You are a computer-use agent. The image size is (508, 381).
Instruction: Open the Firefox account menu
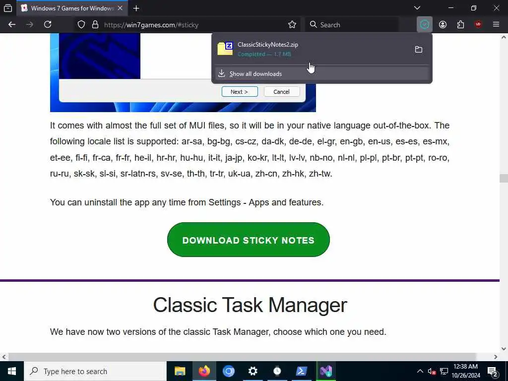point(443,25)
